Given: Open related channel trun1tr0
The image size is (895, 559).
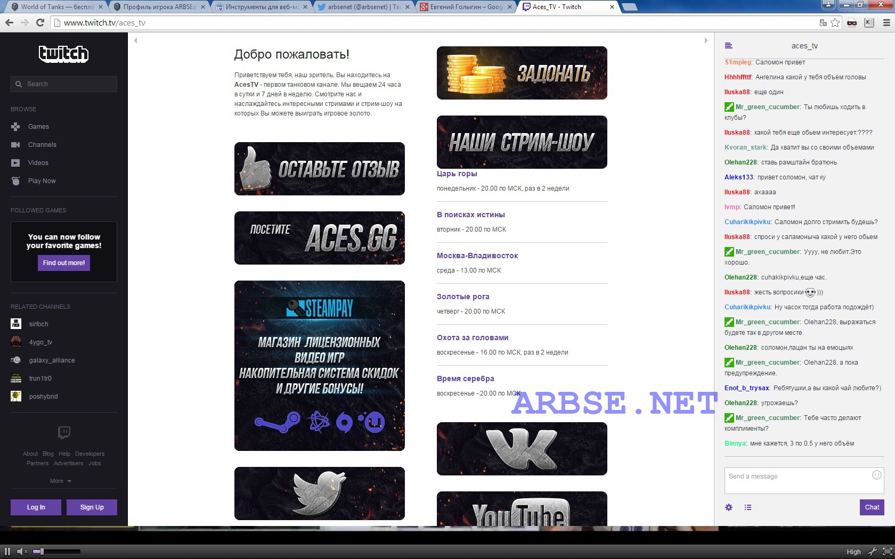Looking at the screenshot, I should coord(40,379).
